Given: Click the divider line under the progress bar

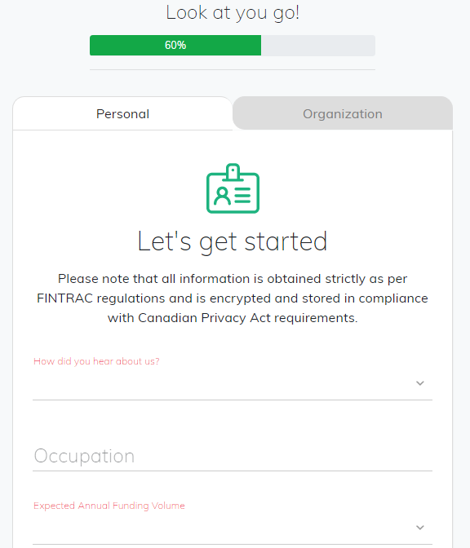Looking at the screenshot, I should point(233,69).
